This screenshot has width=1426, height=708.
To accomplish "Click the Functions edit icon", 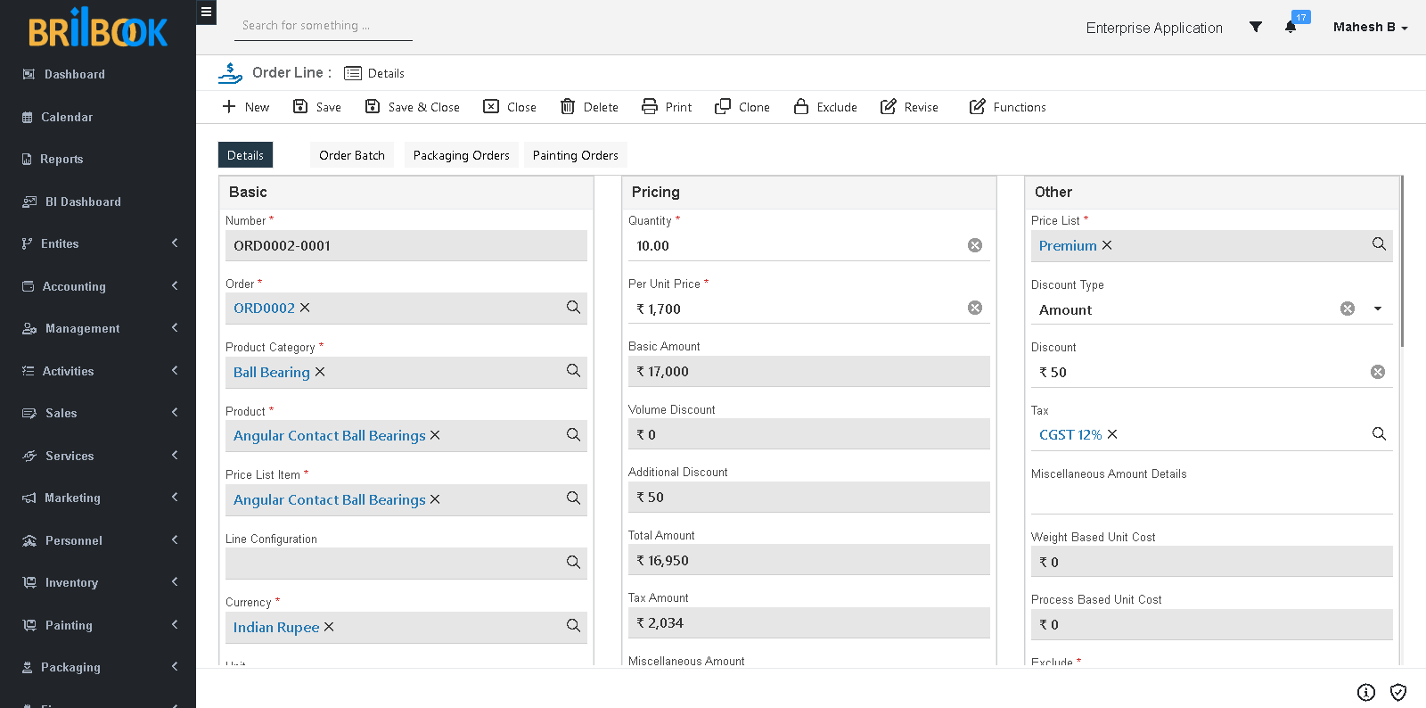I will (x=978, y=107).
